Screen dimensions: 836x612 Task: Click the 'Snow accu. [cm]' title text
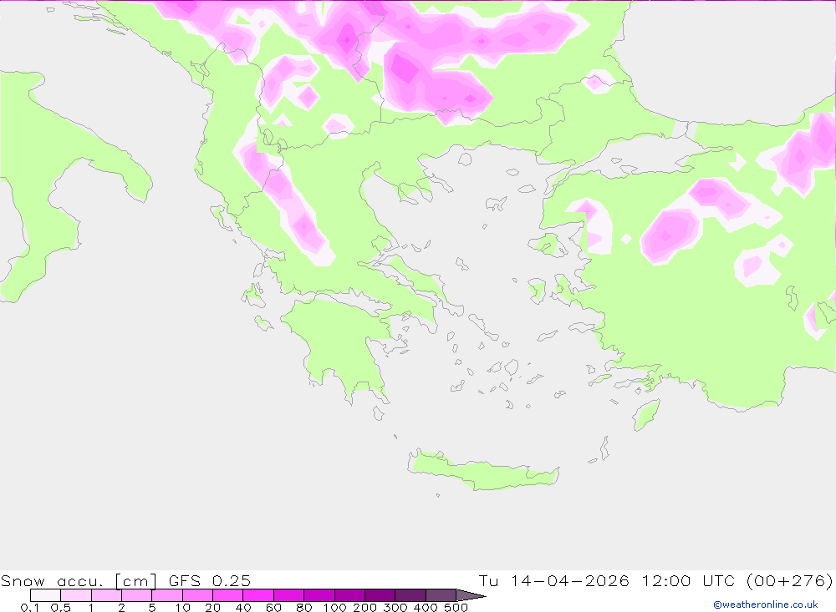(79, 580)
